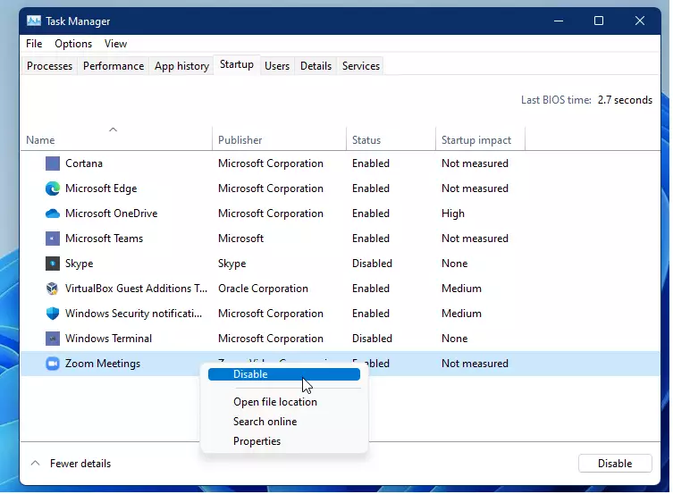
Task: Click Not measured in Microsoft Edge row
Action: tap(475, 188)
